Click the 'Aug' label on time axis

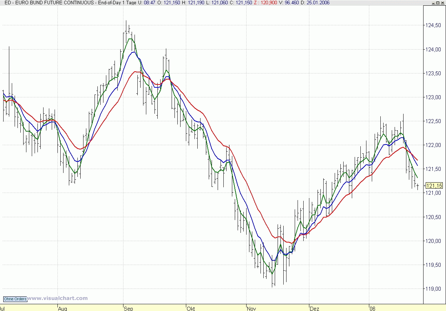[x=62, y=309]
